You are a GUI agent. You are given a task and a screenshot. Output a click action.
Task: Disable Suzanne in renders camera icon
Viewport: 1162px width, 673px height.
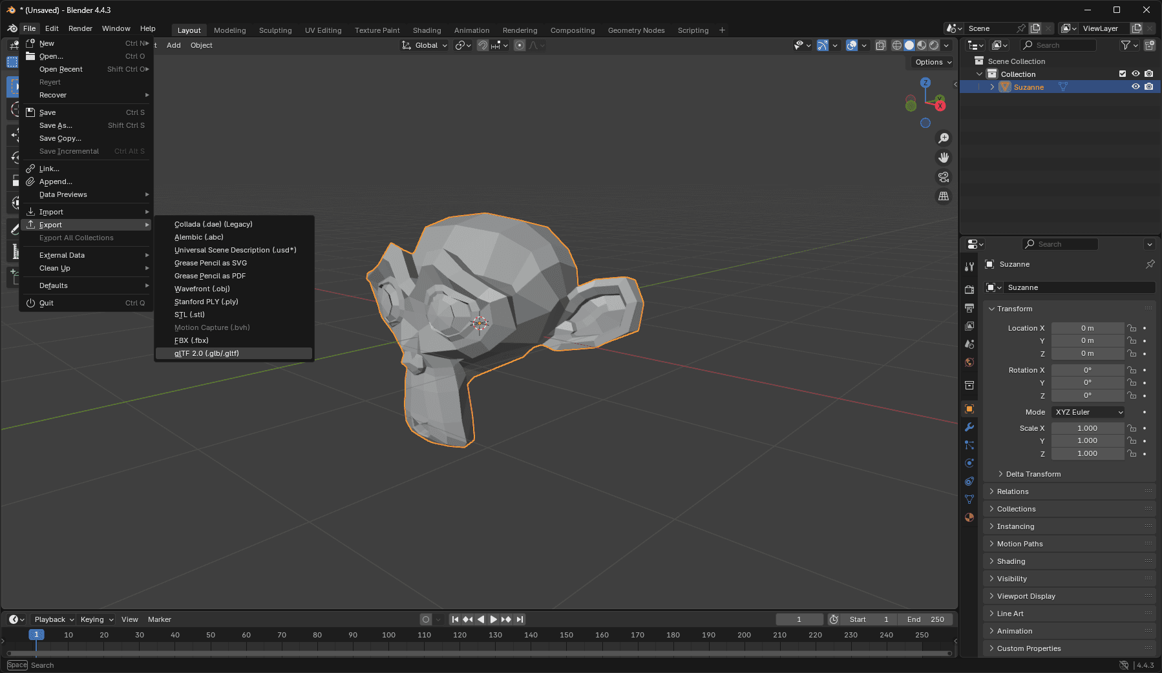click(1148, 87)
